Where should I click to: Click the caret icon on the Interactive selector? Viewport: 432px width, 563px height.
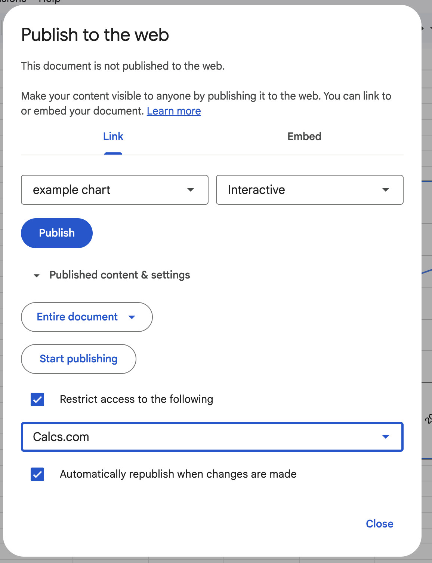[386, 190]
